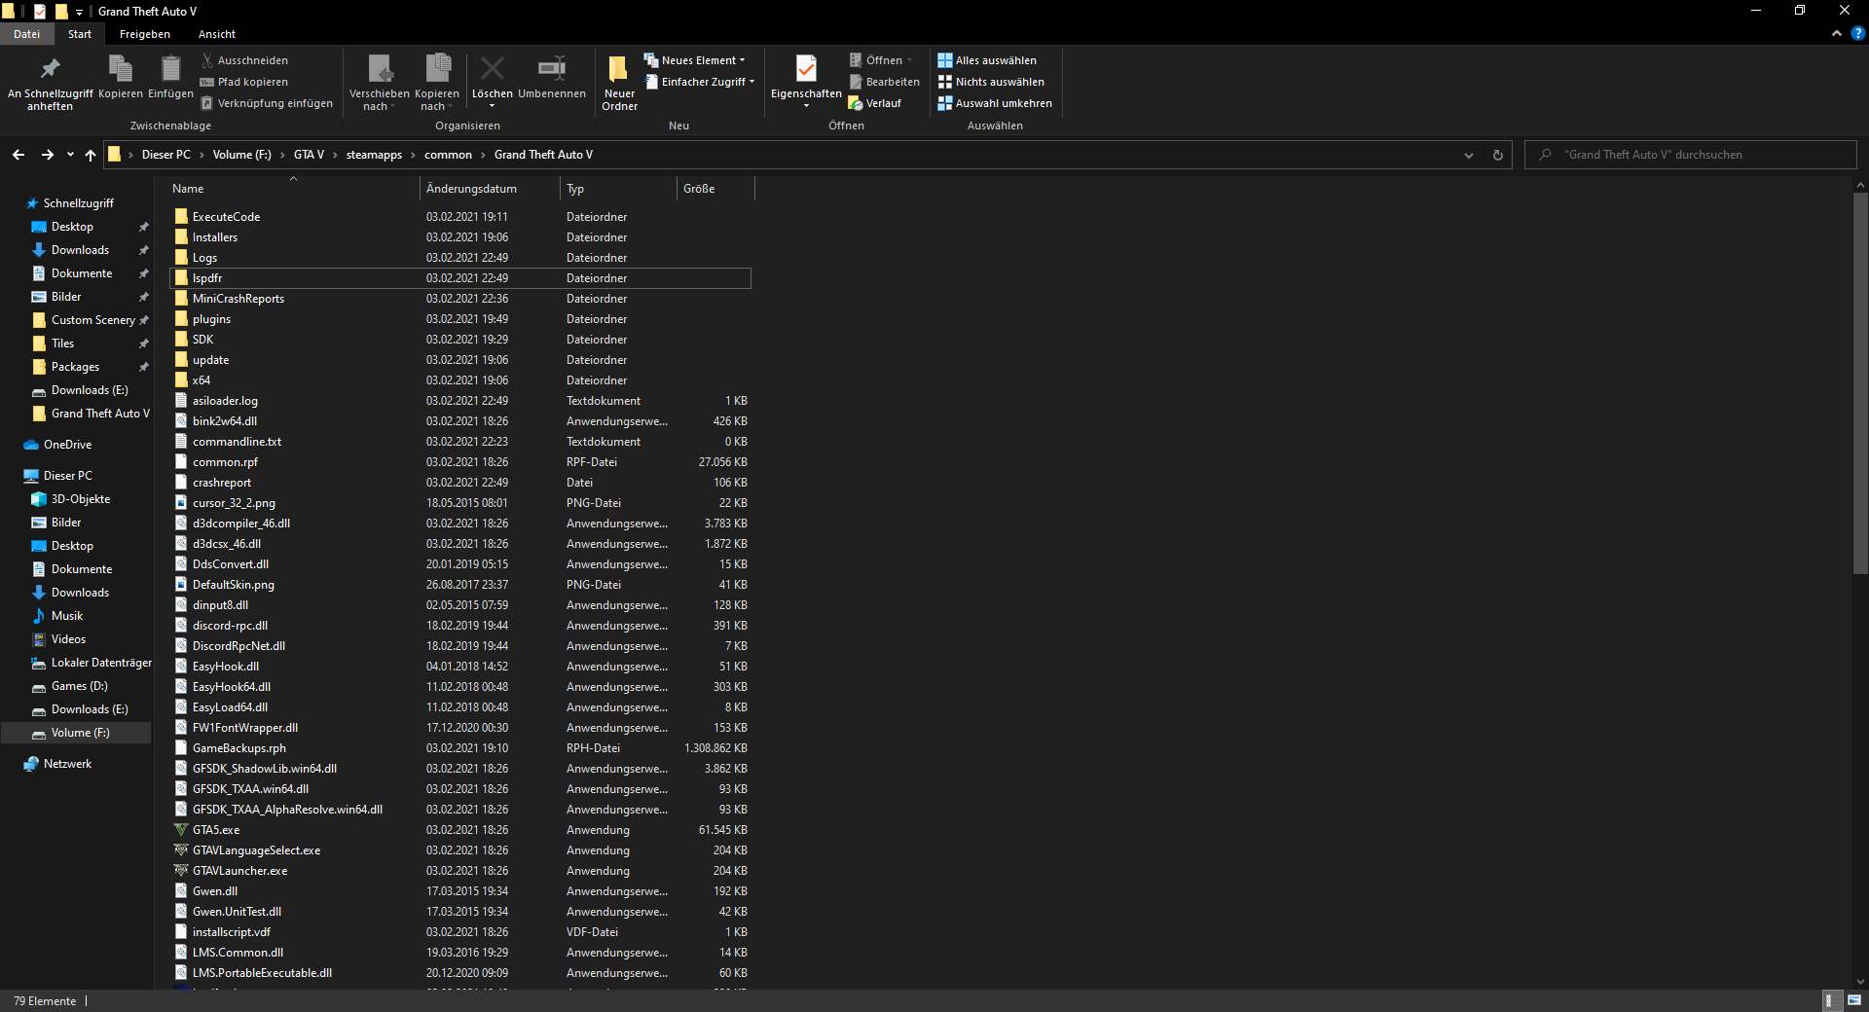Click the refresh icon beside address bar

pos(1497,155)
